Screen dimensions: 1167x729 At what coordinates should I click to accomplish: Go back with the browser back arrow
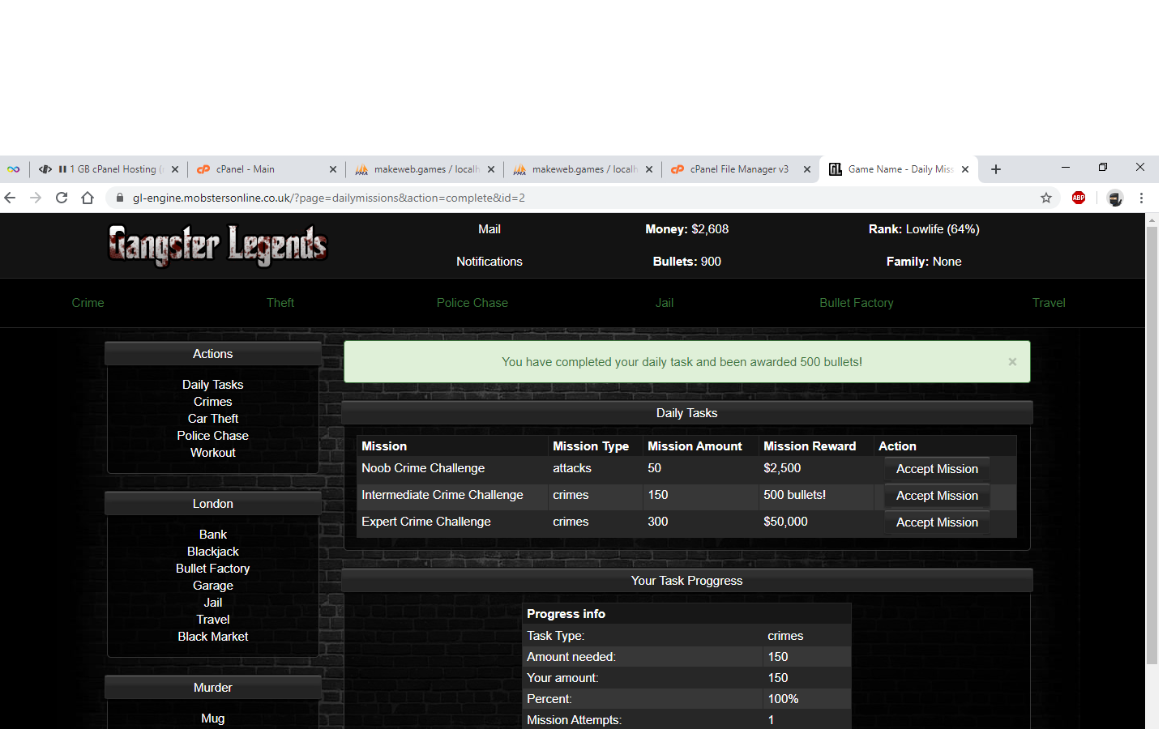point(11,198)
